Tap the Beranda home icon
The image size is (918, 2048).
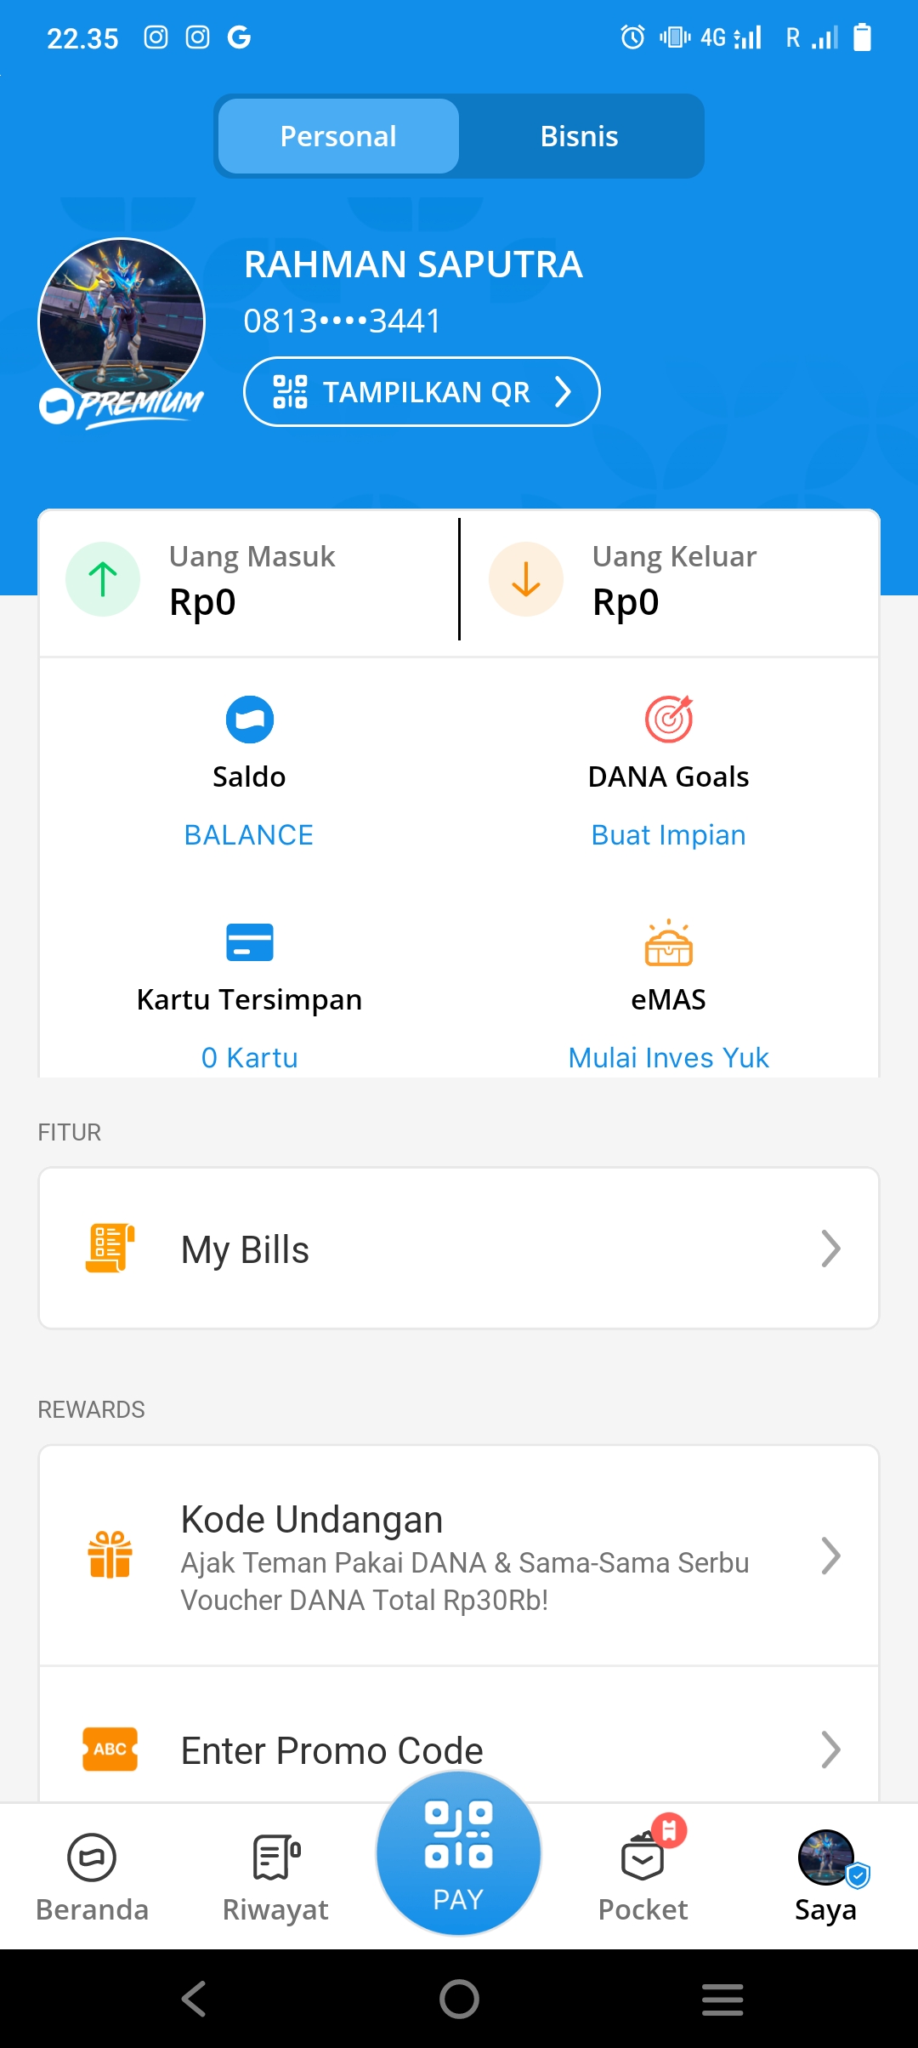click(x=92, y=1857)
